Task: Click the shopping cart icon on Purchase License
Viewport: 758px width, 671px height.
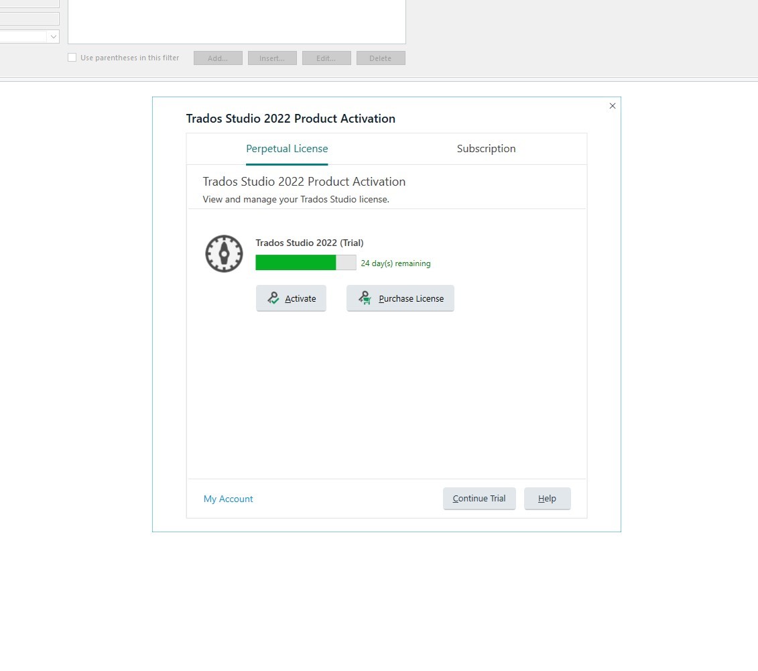Action: (364, 298)
